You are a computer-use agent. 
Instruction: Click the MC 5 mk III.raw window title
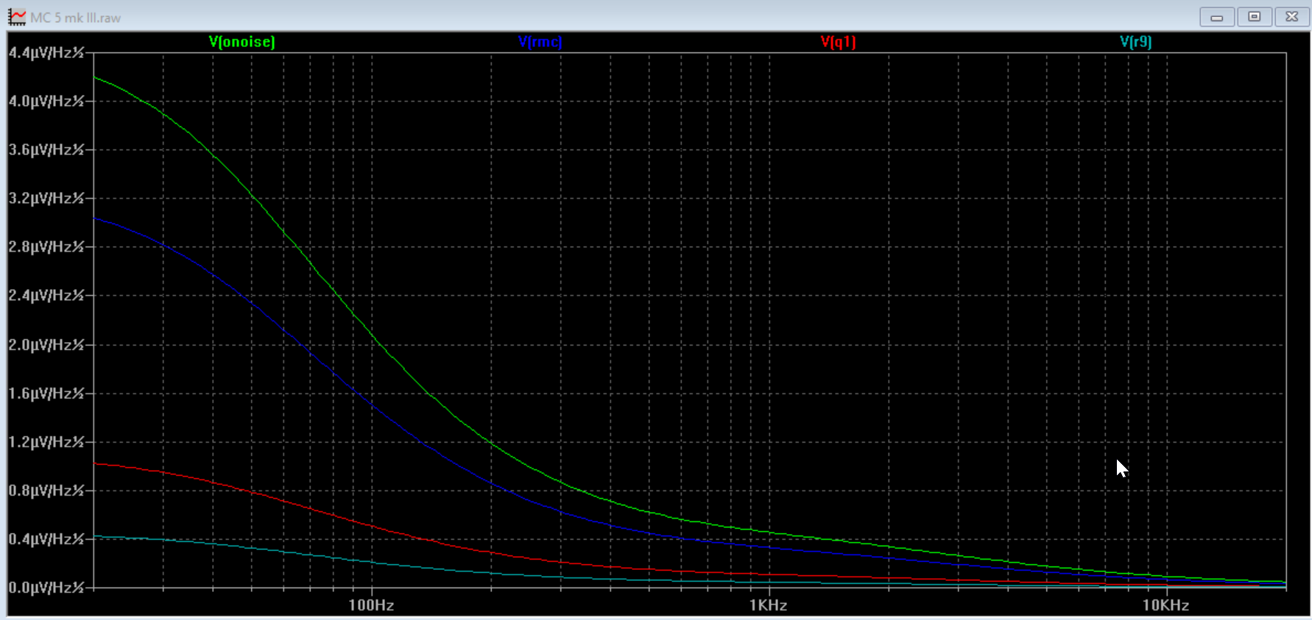(75, 18)
